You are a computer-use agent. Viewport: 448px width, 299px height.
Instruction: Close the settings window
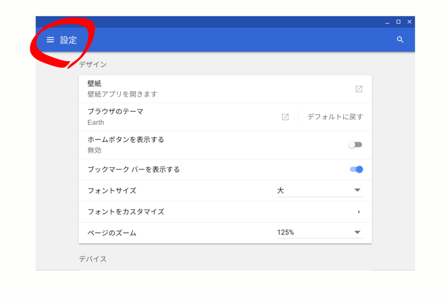click(409, 22)
